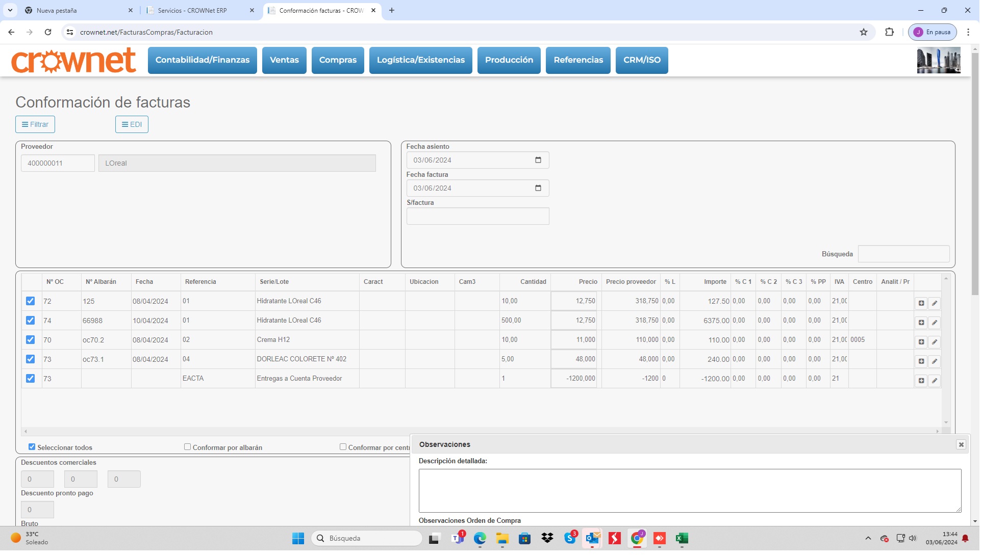Expand the tab search dropdown arrow
Image resolution: width=983 pixels, height=557 pixels.
[x=10, y=10]
